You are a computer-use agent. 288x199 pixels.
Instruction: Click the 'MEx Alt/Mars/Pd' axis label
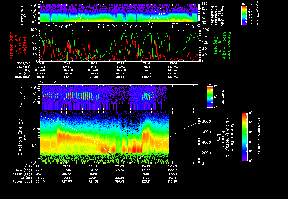228,137
